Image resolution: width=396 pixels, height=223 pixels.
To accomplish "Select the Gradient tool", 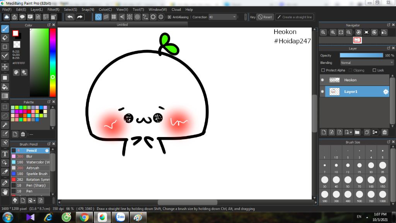I will click(x=5, y=96).
